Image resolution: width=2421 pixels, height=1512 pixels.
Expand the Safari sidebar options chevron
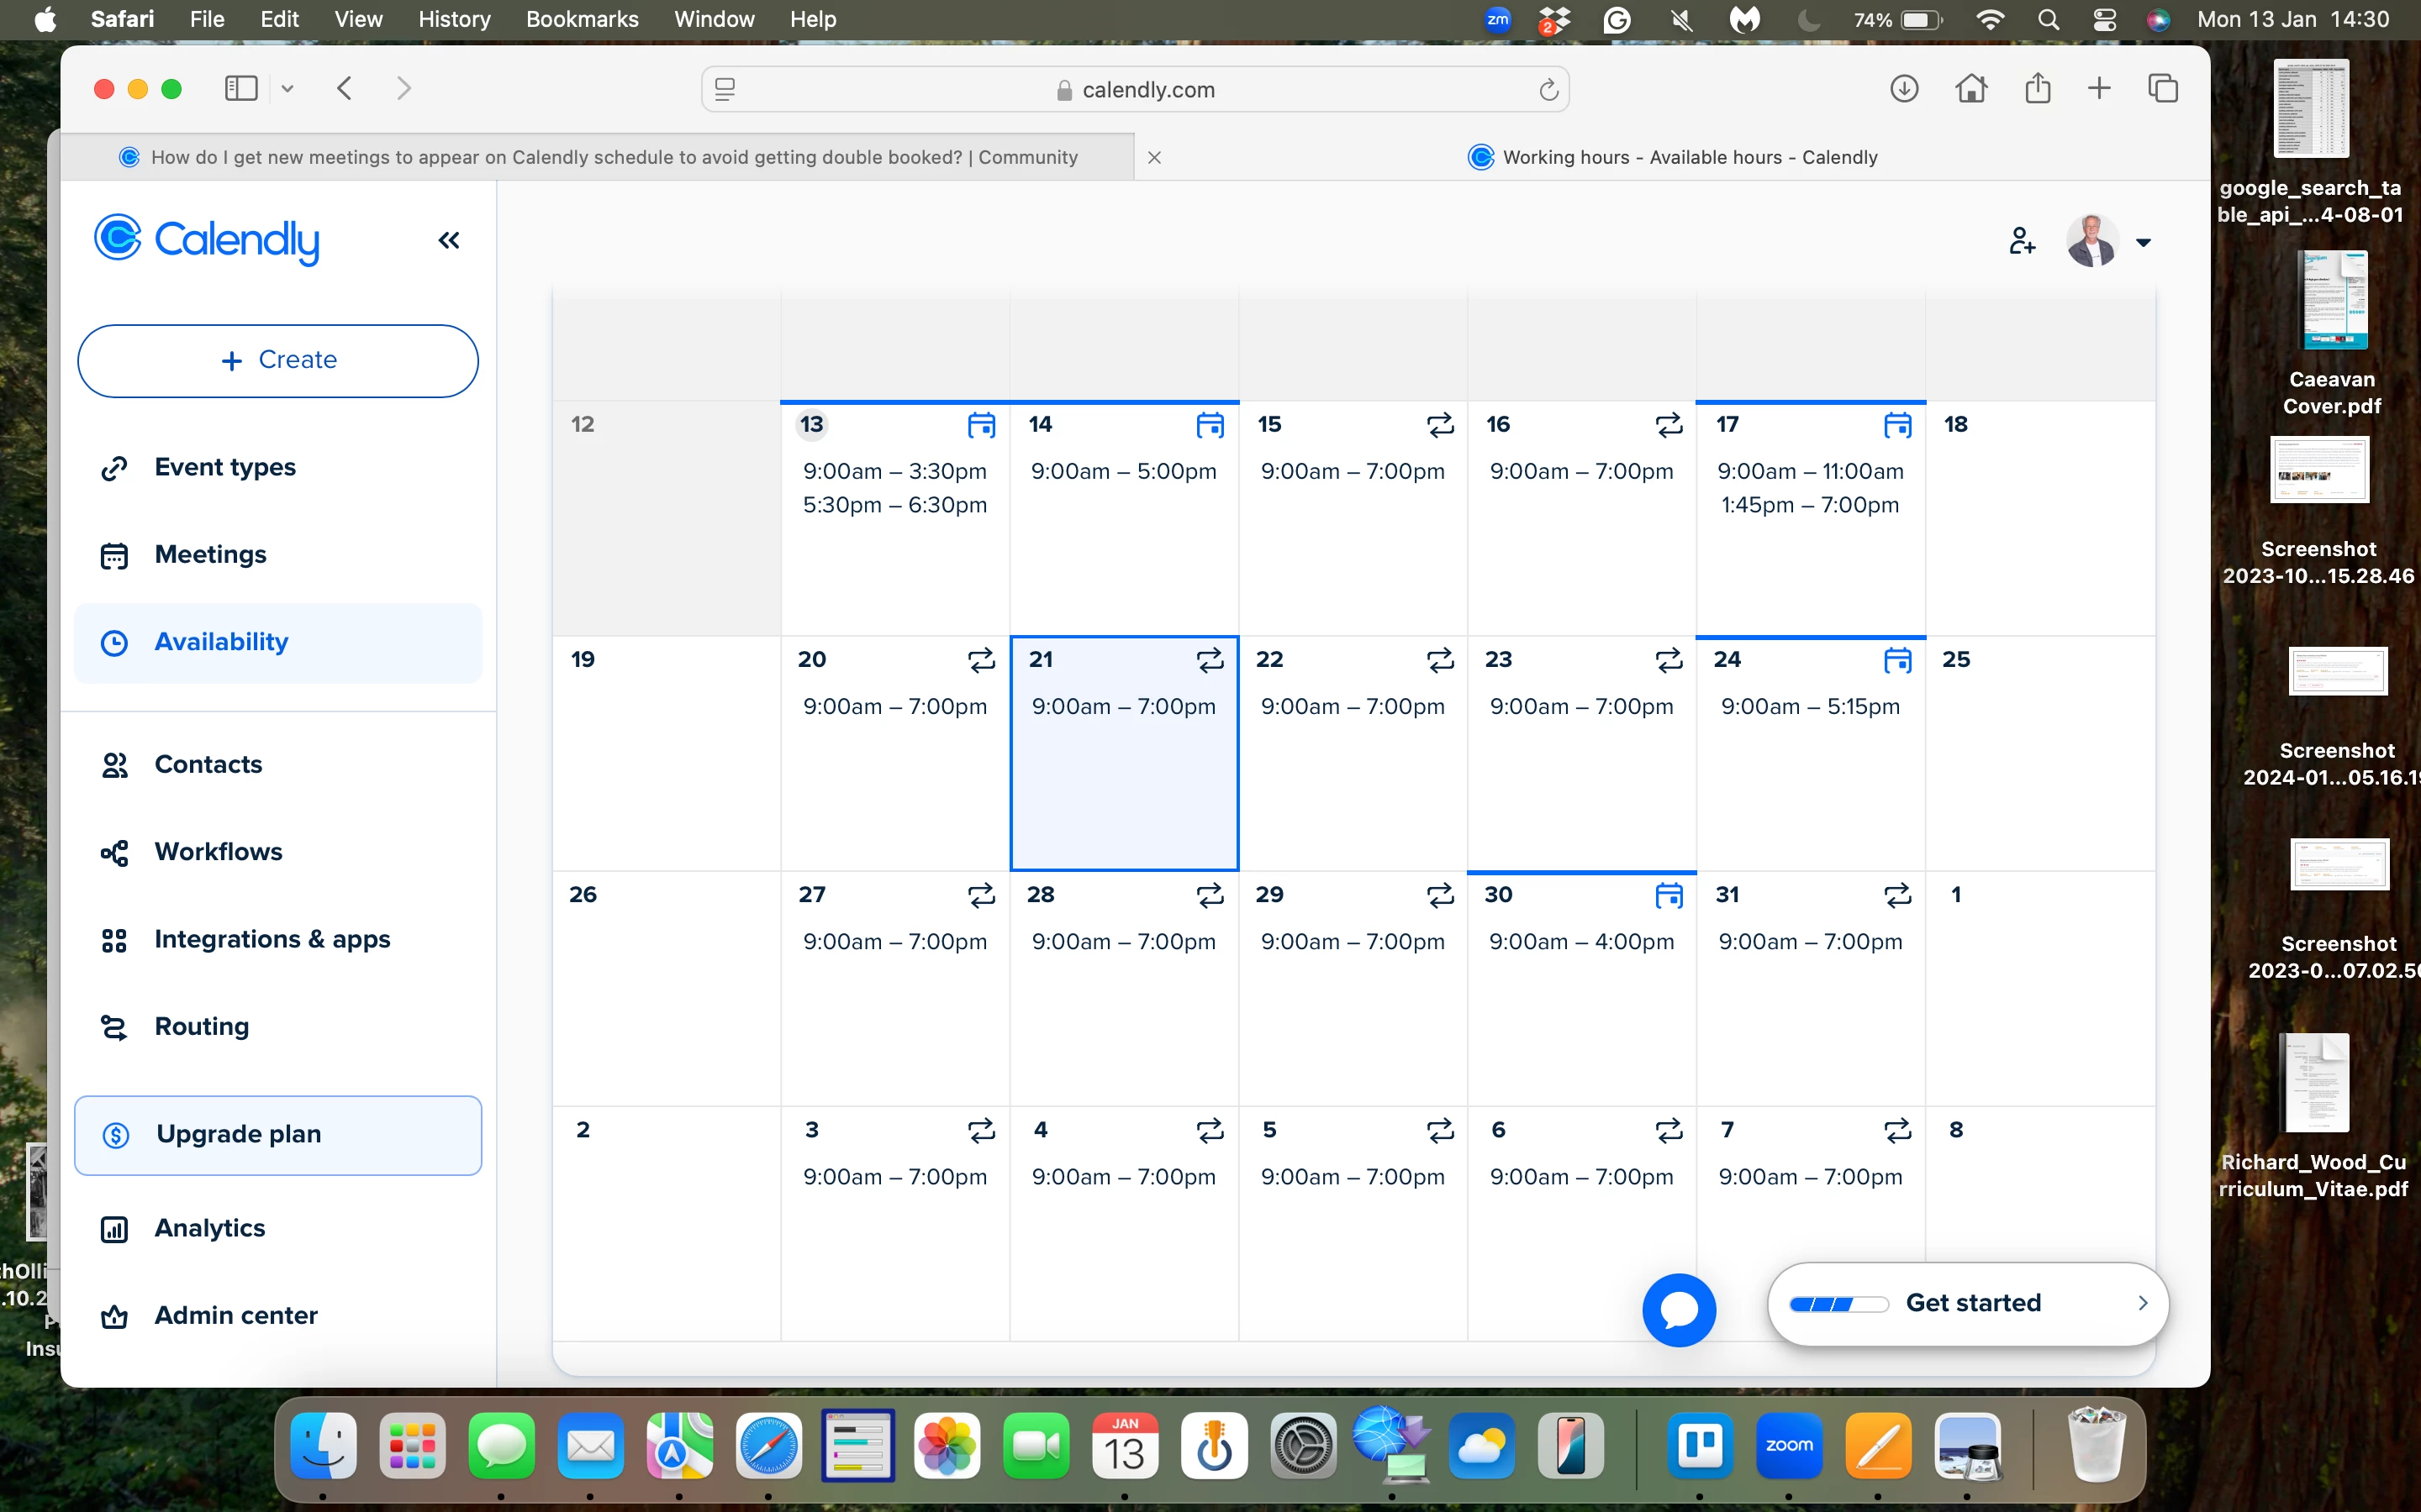click(287, 89)
